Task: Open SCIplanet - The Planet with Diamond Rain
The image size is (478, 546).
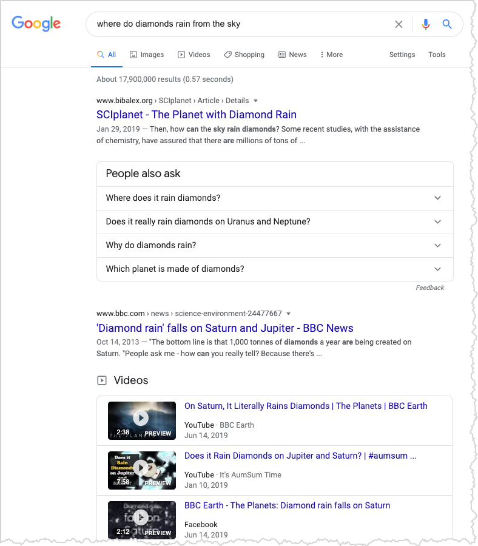Action: coord(197,115)
